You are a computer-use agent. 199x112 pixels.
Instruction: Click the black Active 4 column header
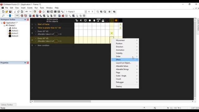pyautogui.click(x=120, y=20)
